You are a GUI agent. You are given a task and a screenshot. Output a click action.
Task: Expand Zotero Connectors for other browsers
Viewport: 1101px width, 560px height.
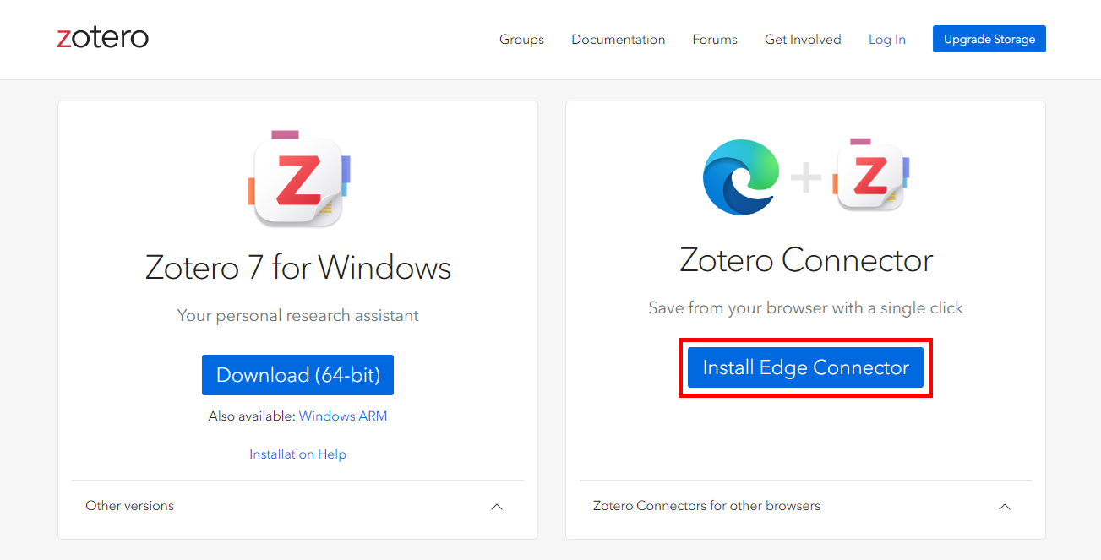point(1005,507)
